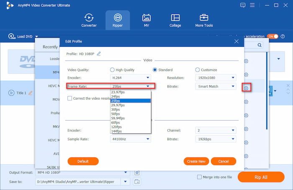This screenshot has height=190, width=293.
Task: Check Merge into one file
Action: pyautogui.click(x=199, y=177)
